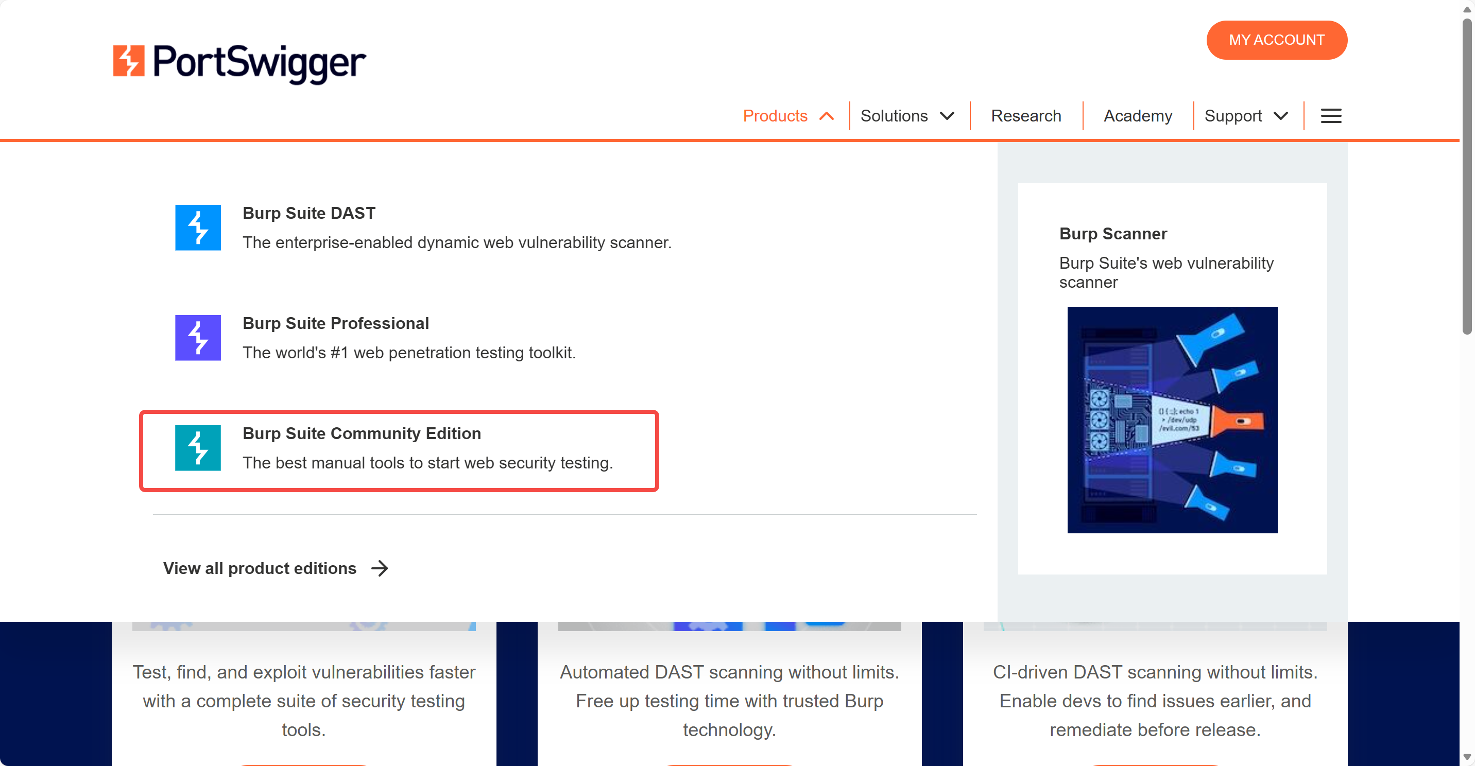This screenshot has height=766, width=1475.
Task: Click the Burp Scanner heading
Action: [1112, 234]
